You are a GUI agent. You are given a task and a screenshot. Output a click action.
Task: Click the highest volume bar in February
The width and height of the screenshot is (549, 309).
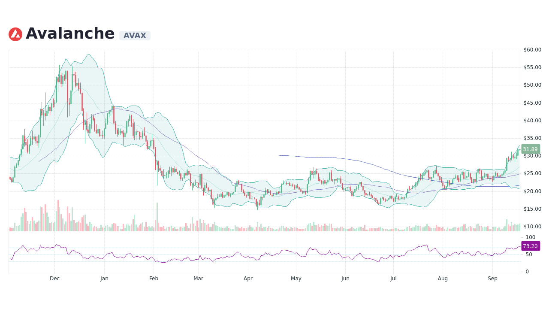click(x=157, y=217)
